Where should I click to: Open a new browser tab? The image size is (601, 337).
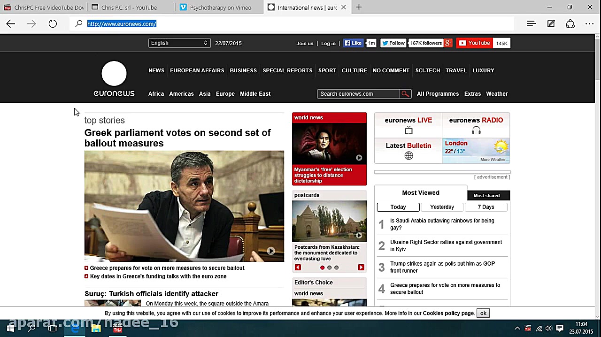pyautogui.click(x=359, y=7)
